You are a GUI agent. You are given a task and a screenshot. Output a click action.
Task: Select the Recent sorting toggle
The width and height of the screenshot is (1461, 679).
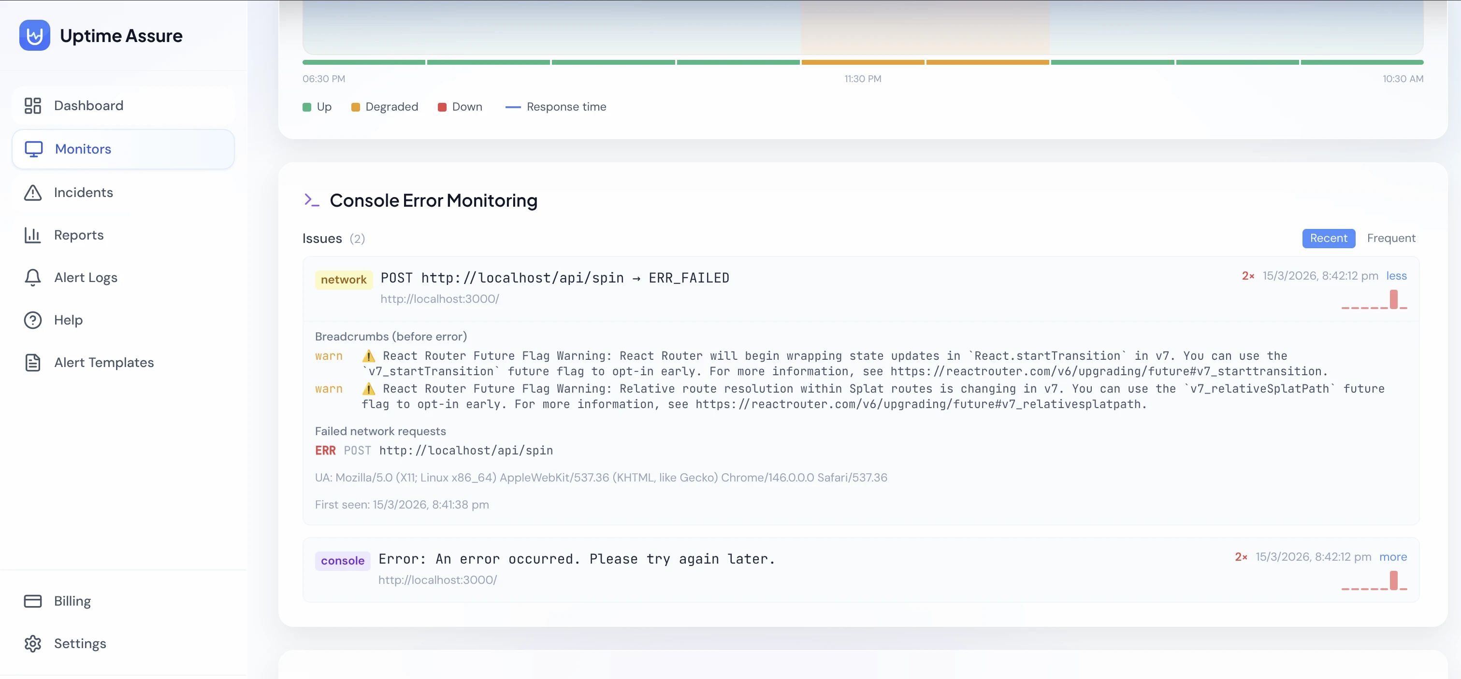coord(1328,238)
